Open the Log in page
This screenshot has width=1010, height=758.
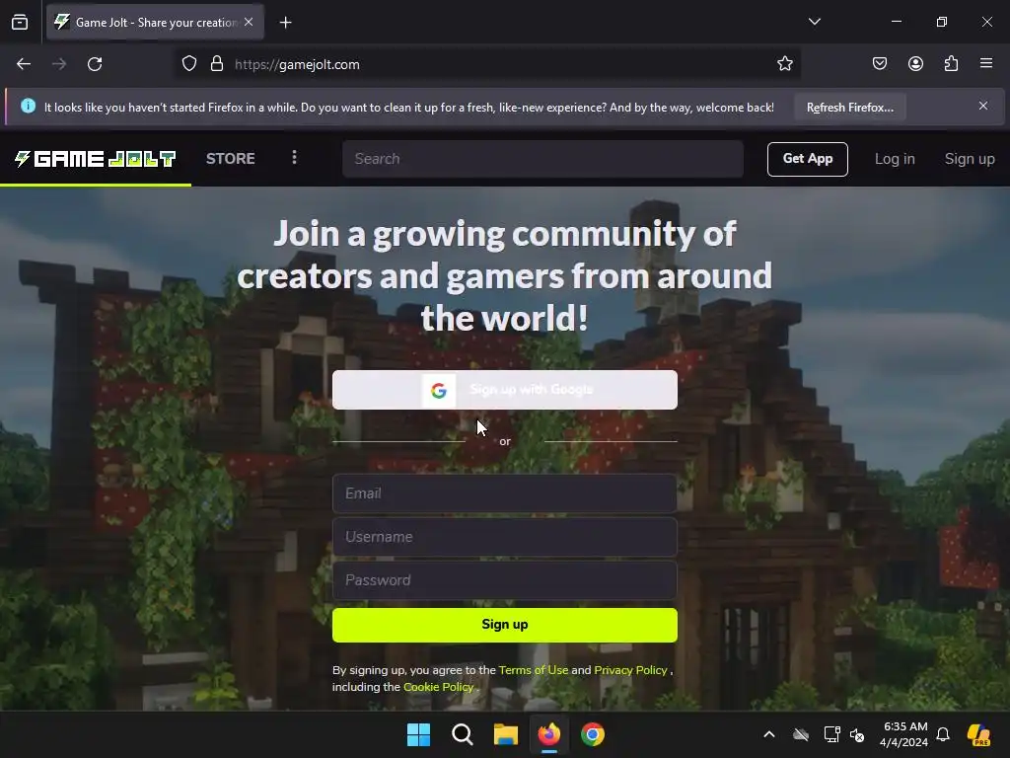(894, 159)
